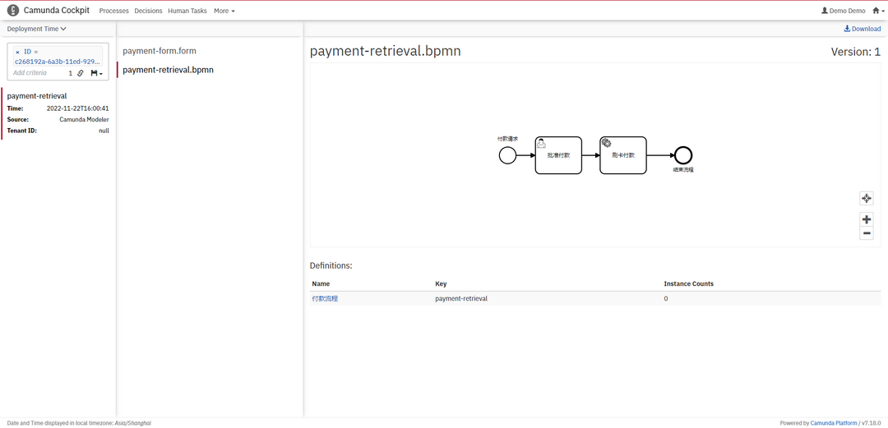Click the Key column header

(441, 283)
